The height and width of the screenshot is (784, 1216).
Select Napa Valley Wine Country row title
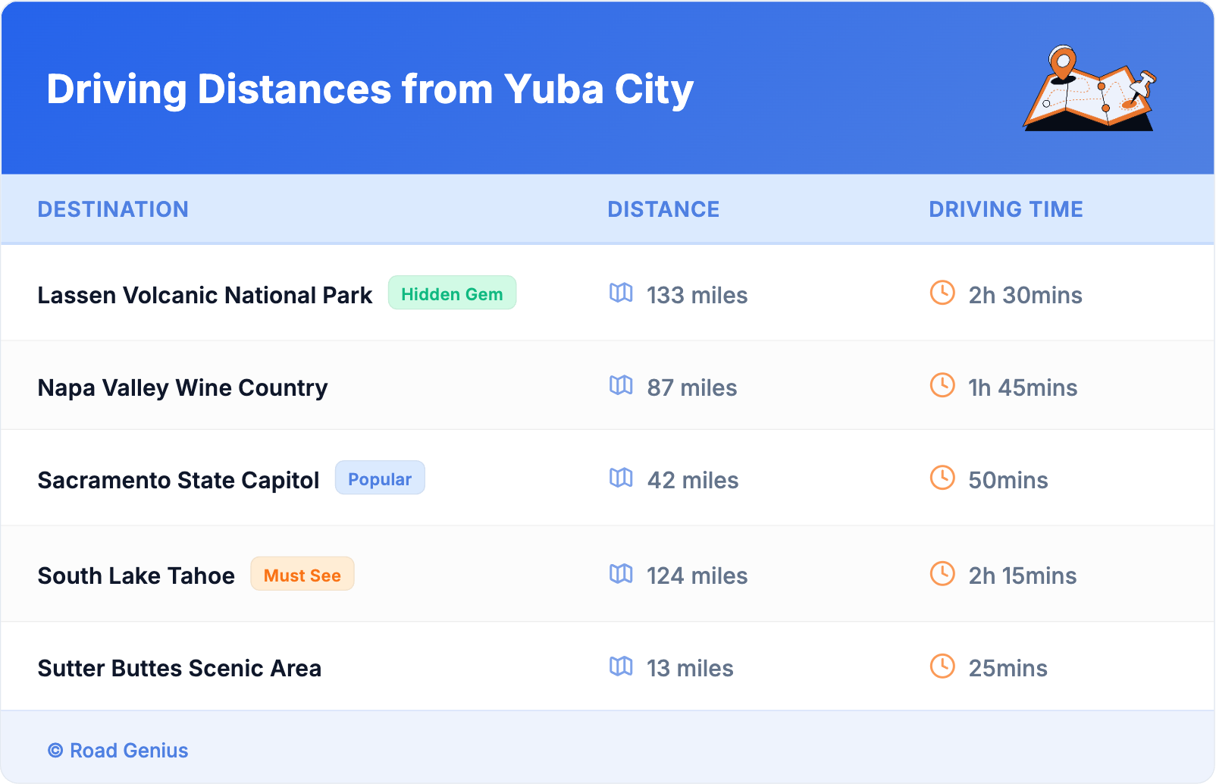(x=183, y=388)
